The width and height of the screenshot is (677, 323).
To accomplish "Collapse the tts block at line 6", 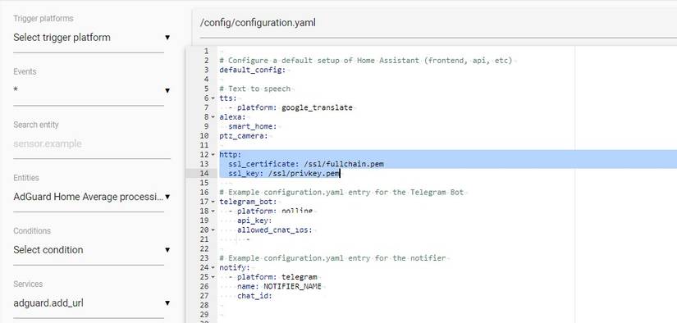I will click(213, 98).
